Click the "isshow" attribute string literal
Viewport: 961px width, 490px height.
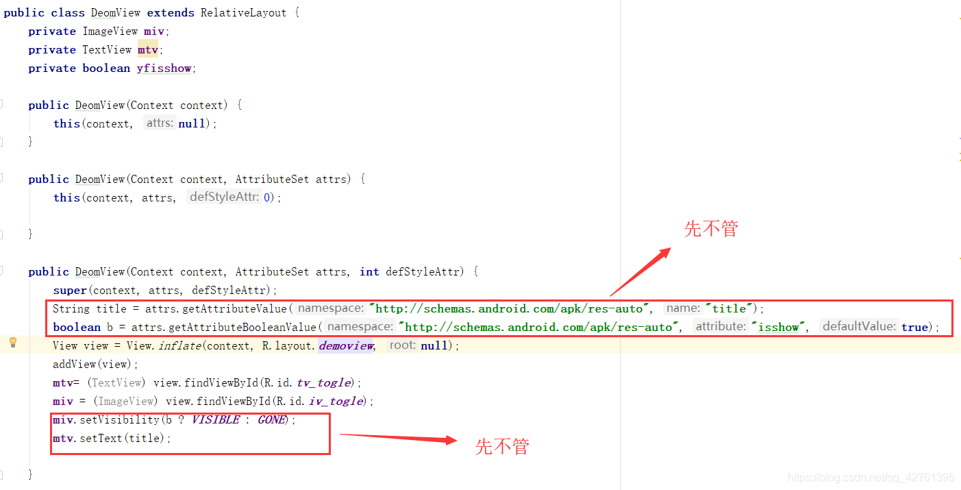777,327
